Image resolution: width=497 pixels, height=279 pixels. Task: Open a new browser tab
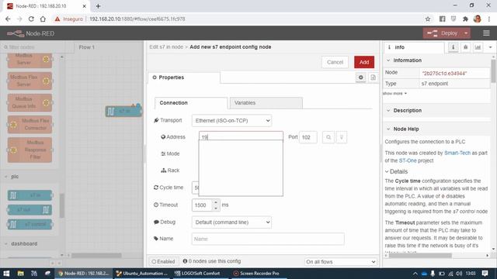tap(98, 6)
